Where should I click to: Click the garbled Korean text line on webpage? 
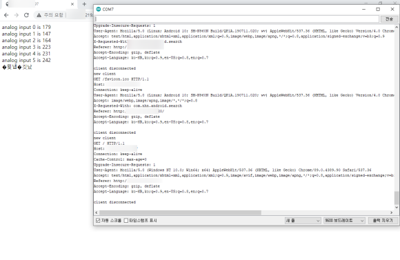click(x=17, y=67)
